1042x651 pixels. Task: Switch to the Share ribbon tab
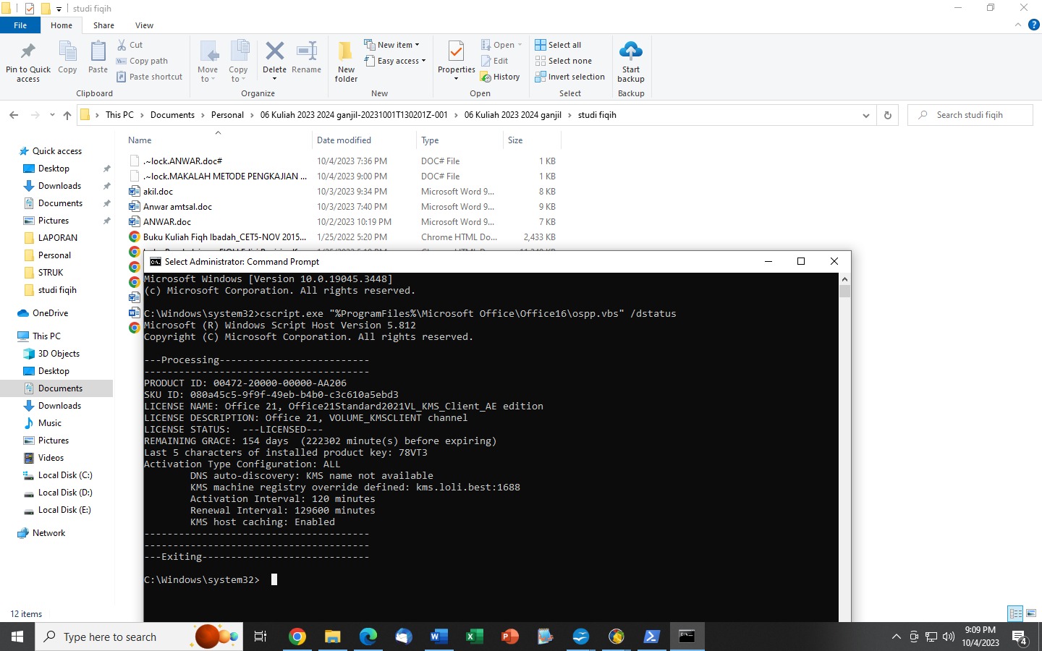pyautogui.click(x=103, y=25)
